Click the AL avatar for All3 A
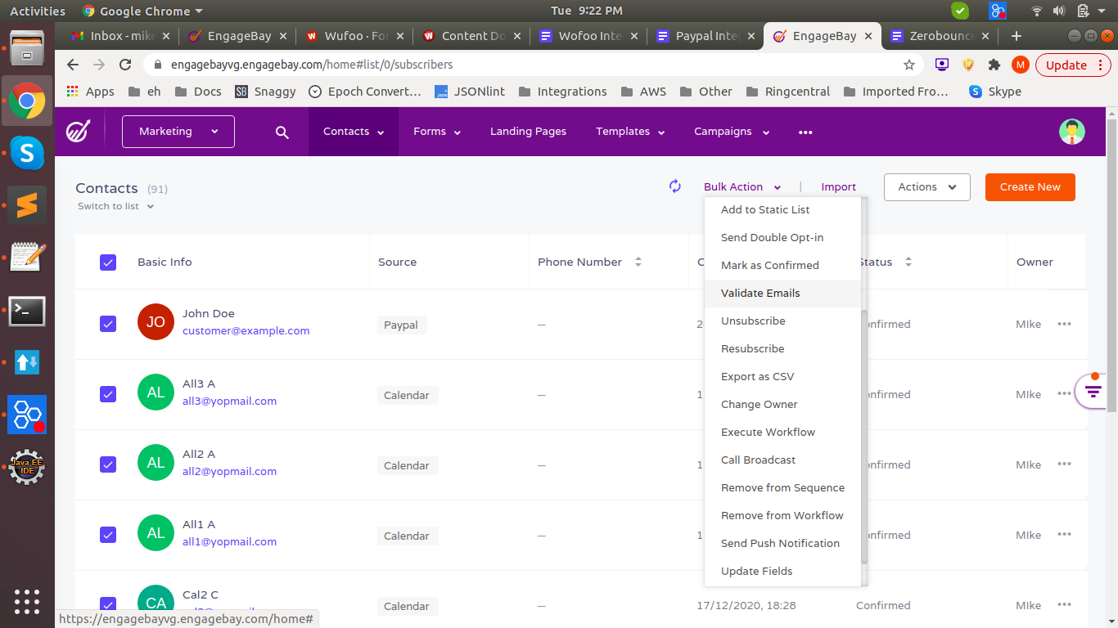Viewport: 1118px width, 628px height. (156, 392)
